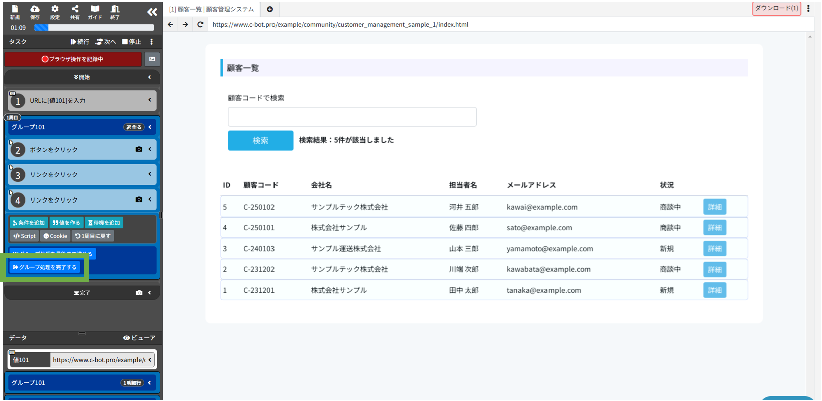
Task: Click the 保存 (save) cloud icon
Action: [35, 12]
